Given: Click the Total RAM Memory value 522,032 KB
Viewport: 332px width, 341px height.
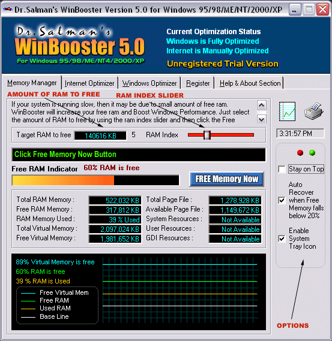Looking at the screenshot, I should click(x=115, y=200).
